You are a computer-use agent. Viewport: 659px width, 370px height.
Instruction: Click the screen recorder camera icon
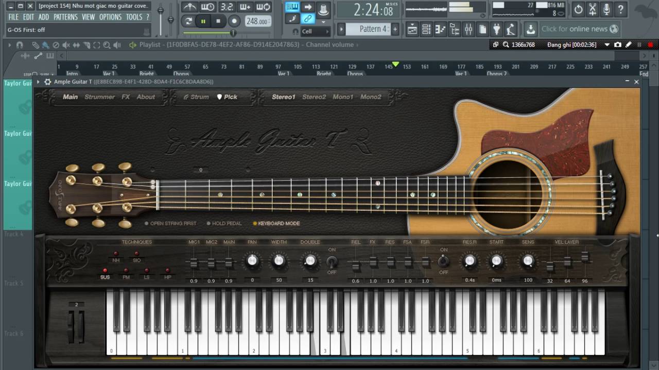pos(618,45)
